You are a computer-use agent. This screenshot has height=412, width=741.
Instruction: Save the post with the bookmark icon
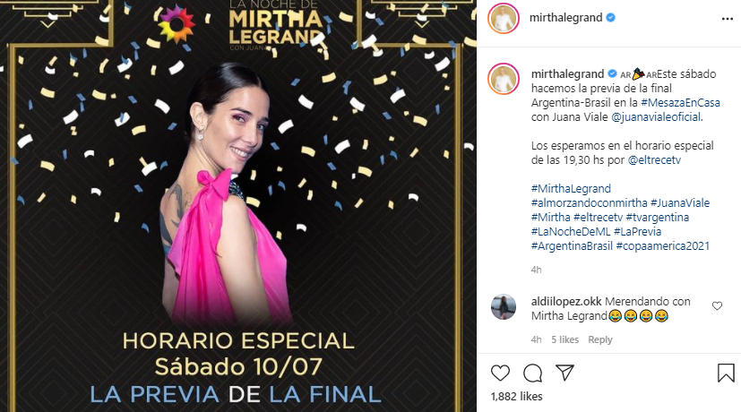coord(726,373)
